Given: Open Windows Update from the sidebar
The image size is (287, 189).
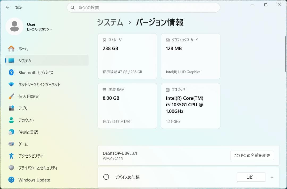Looking at the screenshot, I should pyautogui.click(x=34, y=180).
